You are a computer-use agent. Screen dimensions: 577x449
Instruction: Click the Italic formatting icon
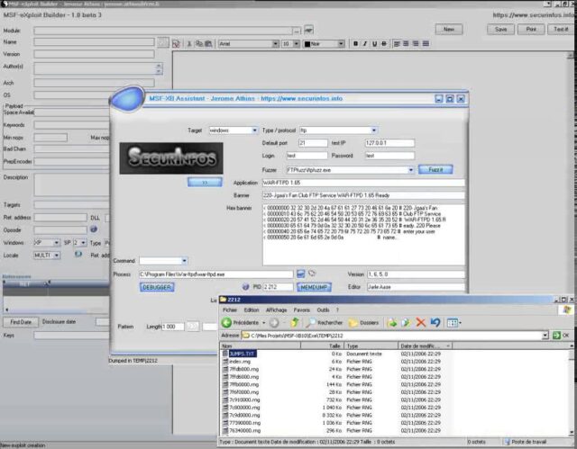[x=365, y=44]
